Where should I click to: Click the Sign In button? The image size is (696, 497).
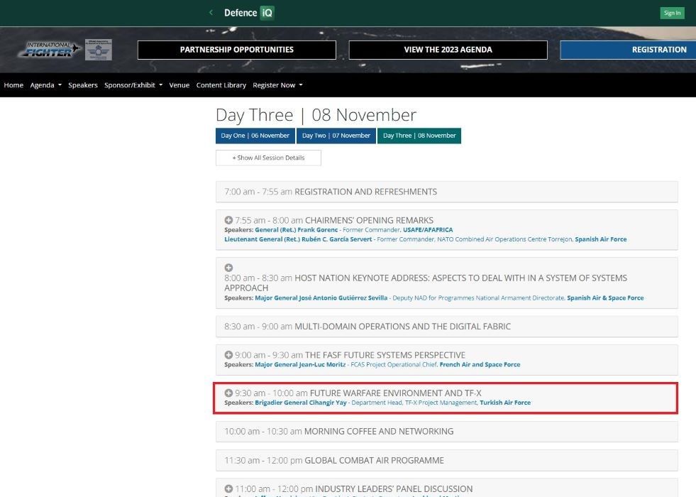(x=672, y=13)
